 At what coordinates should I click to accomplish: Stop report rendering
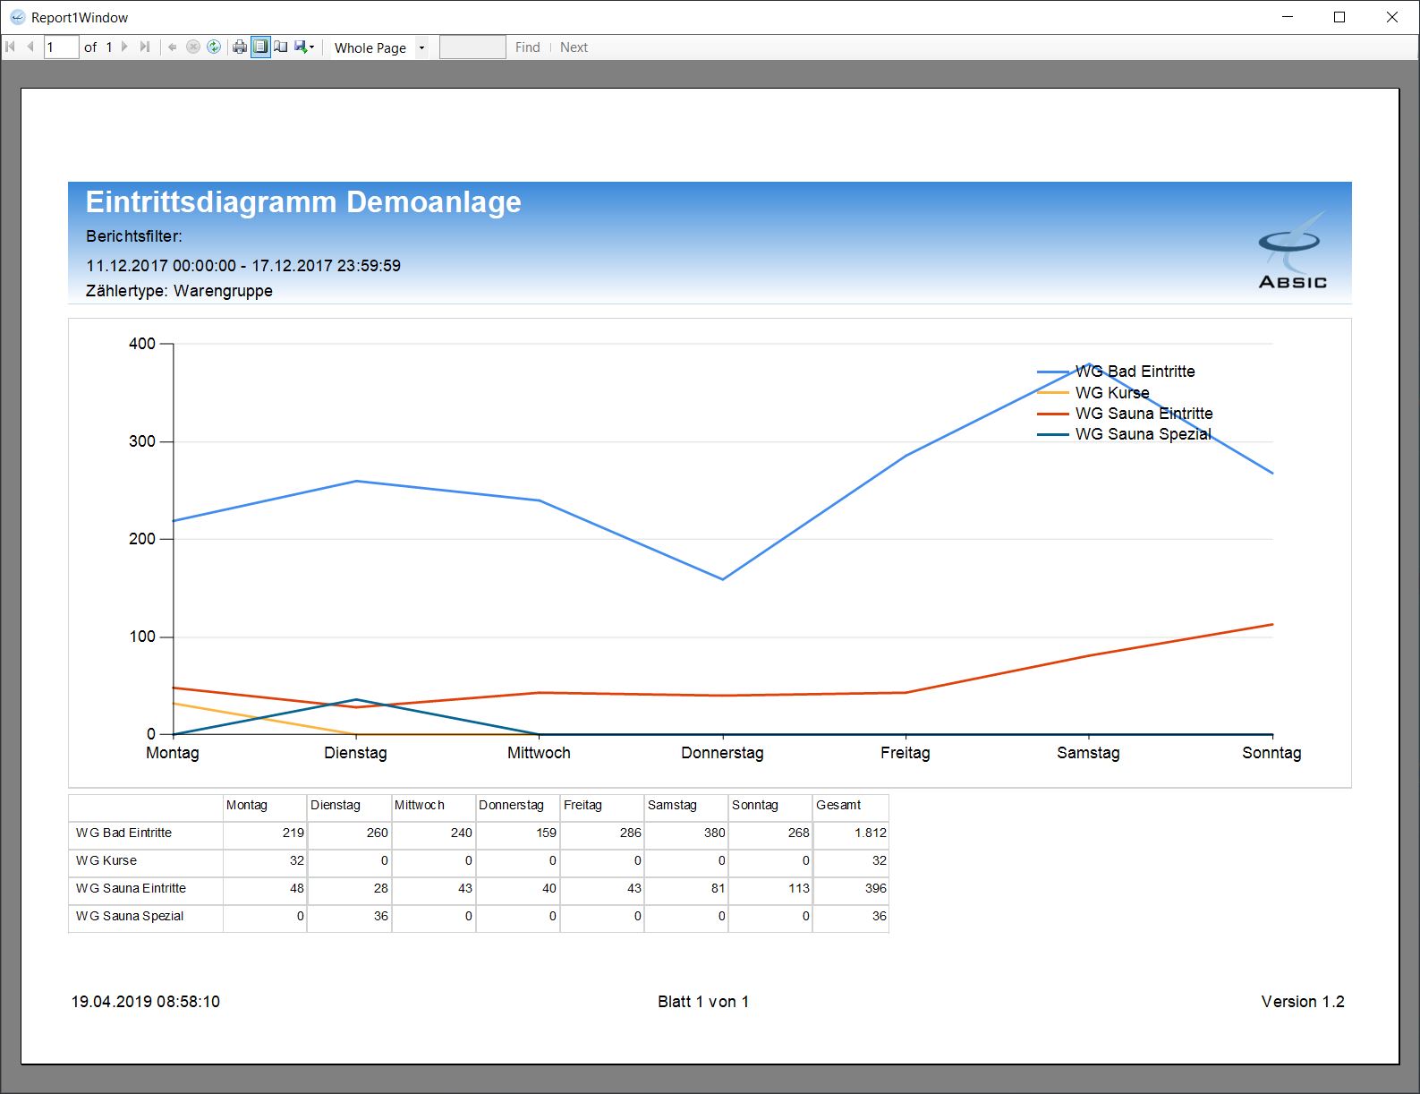point(192,47)
